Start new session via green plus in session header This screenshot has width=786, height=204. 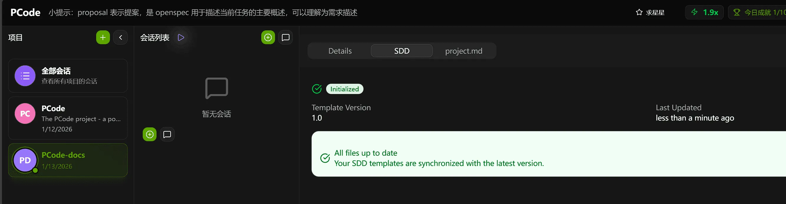268,37
